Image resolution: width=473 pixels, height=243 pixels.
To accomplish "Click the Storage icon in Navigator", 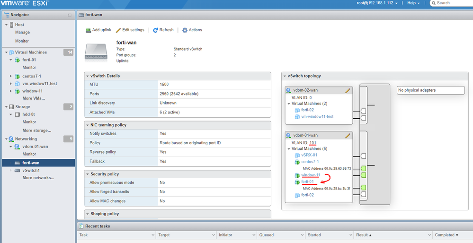I will click(x=11, y=107).
